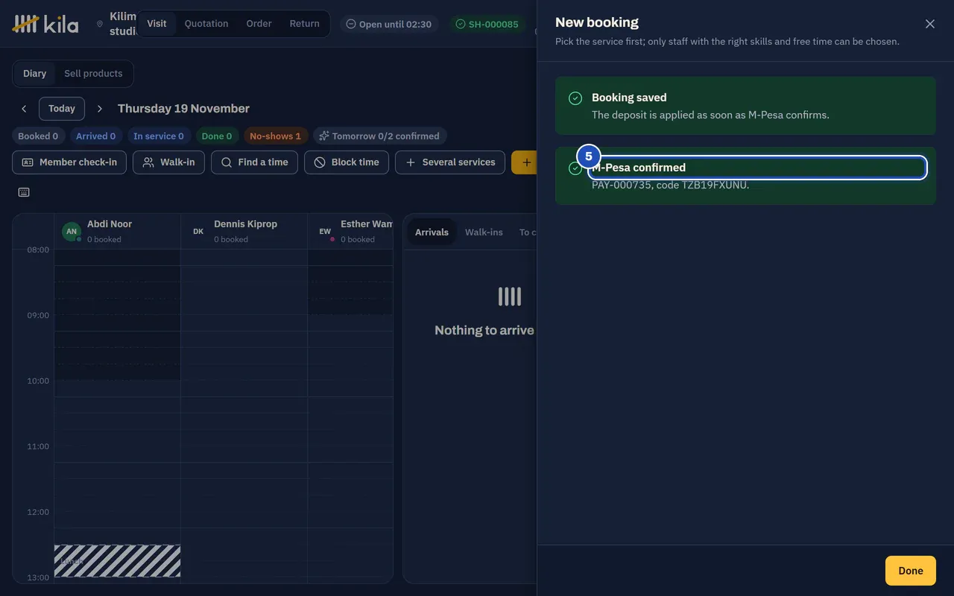Open the SH-000085 shift chip
Screen dimensions: 954x596
[487, 24]
